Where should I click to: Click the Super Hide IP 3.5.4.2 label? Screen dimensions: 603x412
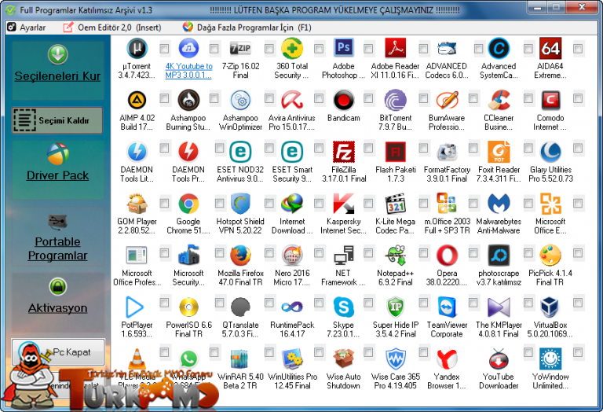[x=396, y=329]
